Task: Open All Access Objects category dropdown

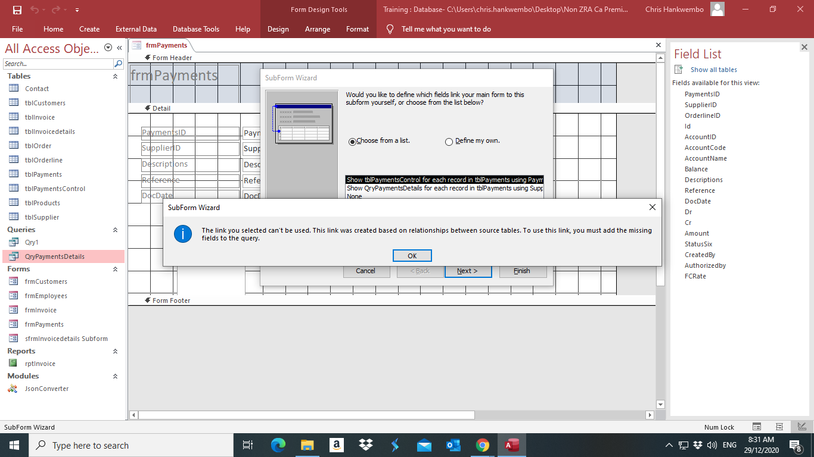Action: [108, 48]
